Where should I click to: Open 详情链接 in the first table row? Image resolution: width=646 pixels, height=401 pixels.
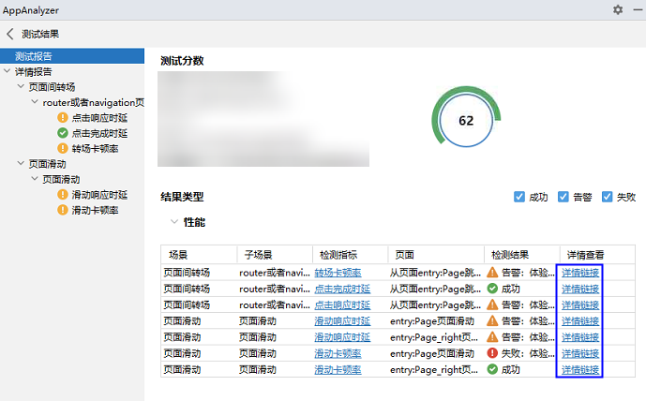[x=580, y=273]
